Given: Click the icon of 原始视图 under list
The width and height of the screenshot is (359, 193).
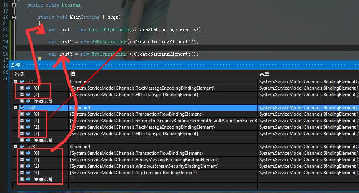Looking at the screenshot, I should click(28, 101).
